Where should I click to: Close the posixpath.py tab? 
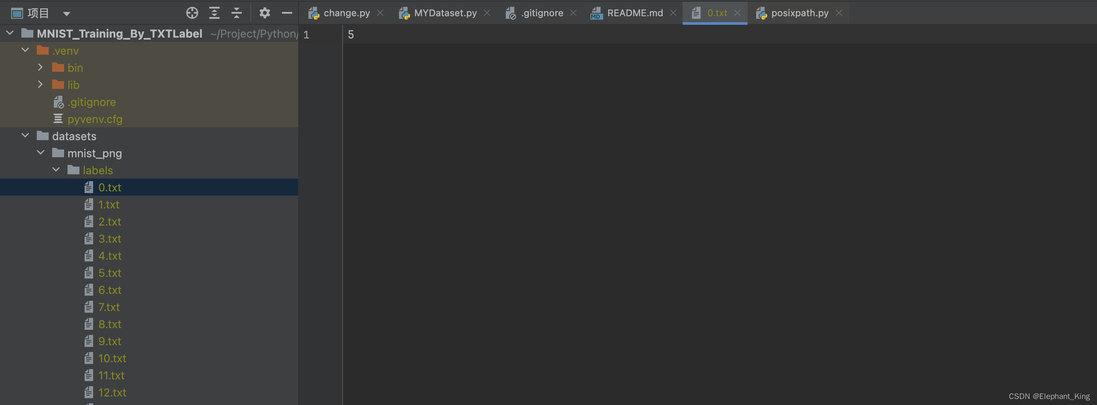839,13
